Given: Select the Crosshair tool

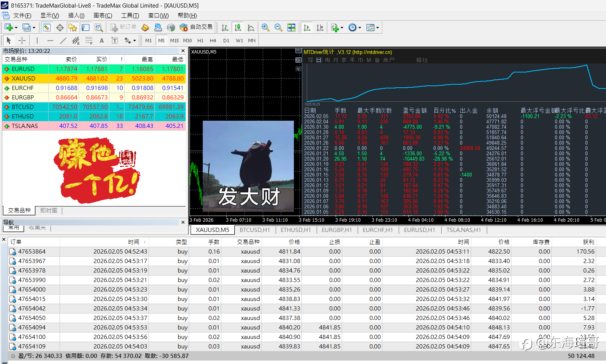Looking at the screenshot, I should tap(22, 41).
